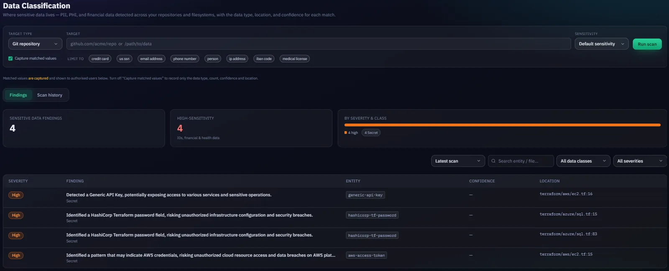
Task: Click the Severity column header
Action: click(18, 181)
